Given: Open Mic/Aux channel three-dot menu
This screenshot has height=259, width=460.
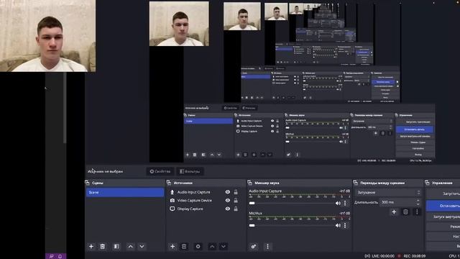Looking at the screenshot, I should click(x=345, y=225).
